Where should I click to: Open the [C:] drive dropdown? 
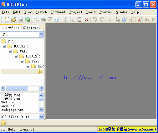click(41, 34)
